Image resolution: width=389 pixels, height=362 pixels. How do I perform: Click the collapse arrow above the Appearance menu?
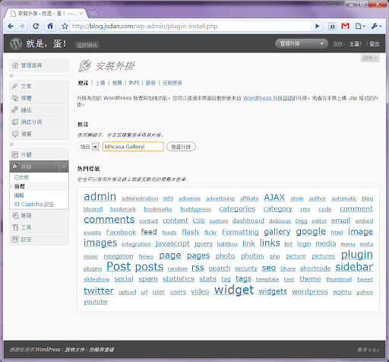(x=11, y=144)
